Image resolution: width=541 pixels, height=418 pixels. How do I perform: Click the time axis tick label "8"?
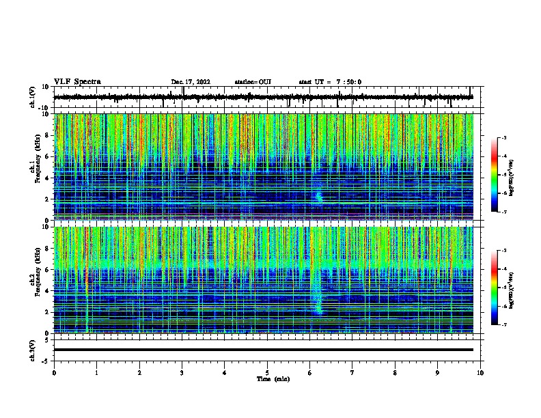point(395,373)
